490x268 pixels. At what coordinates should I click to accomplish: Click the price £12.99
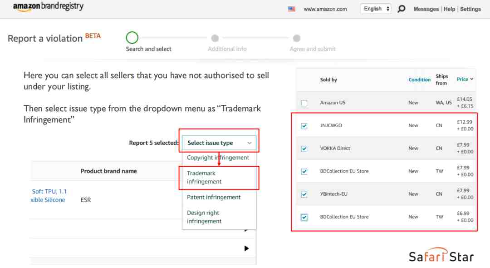(x=465, y=122)
